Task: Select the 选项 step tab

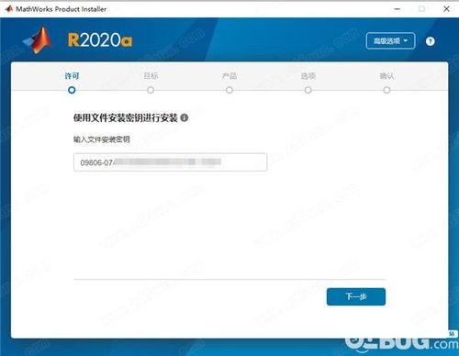Action: [308, 76]
